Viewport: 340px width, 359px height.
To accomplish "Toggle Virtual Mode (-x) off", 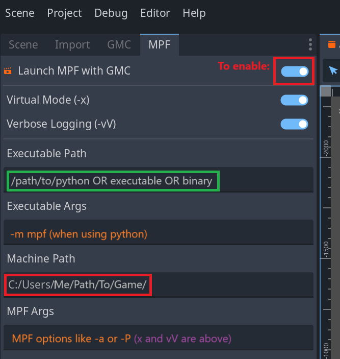I will pos(295,100).
